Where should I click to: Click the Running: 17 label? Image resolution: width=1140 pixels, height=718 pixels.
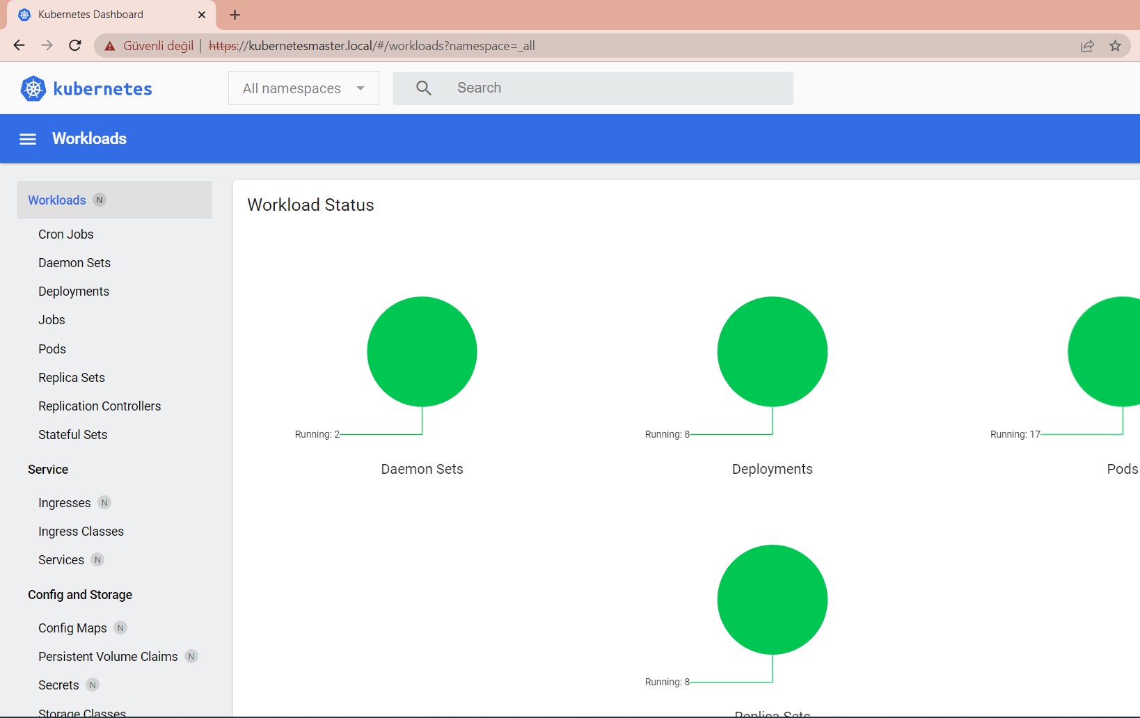click(x=1015, y=434)
